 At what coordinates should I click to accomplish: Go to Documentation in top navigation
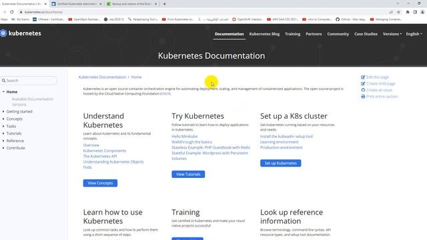[229, 34]
